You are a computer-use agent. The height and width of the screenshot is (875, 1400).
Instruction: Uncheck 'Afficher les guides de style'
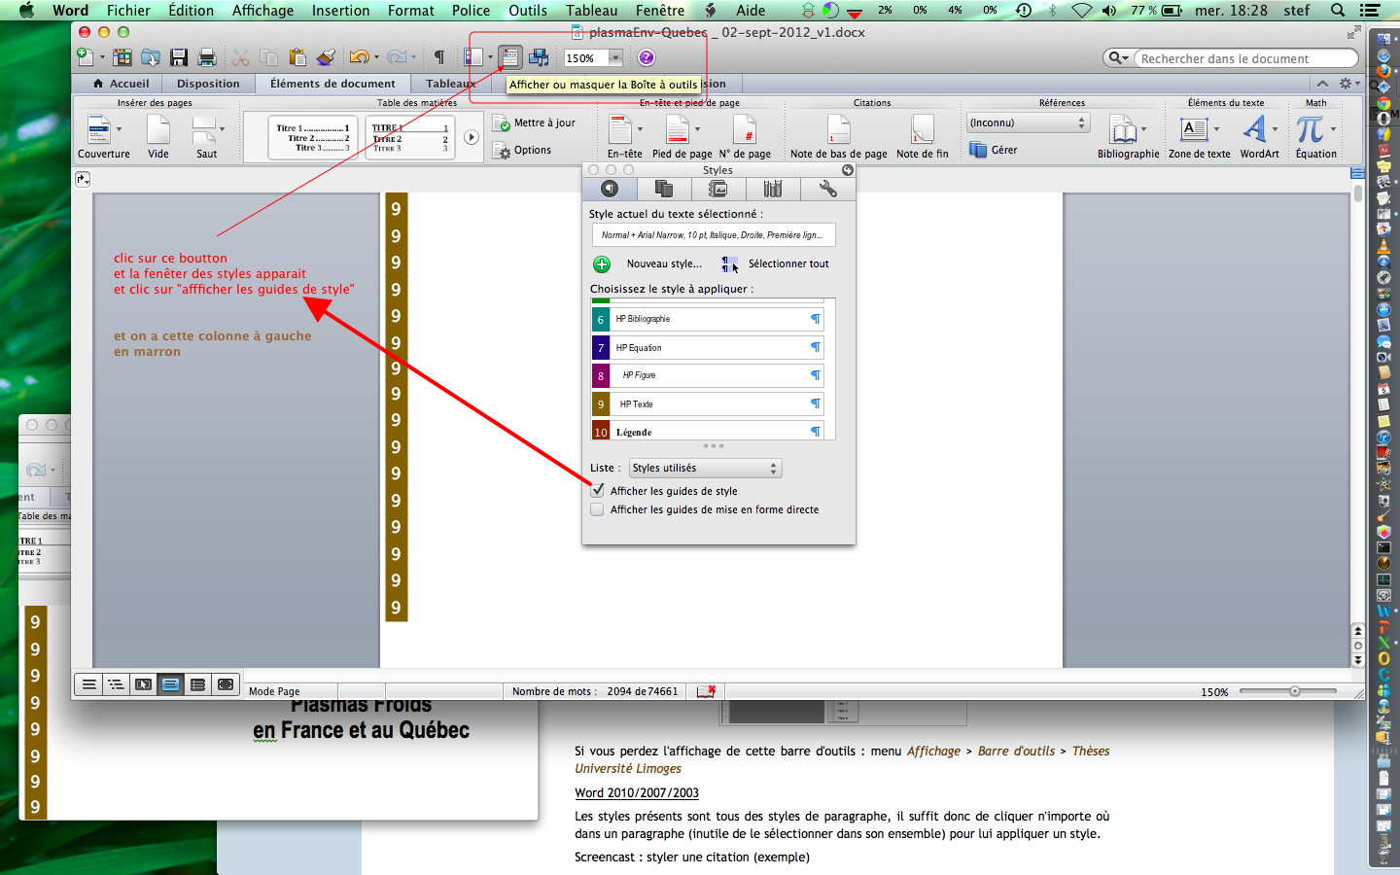point(597,491)
